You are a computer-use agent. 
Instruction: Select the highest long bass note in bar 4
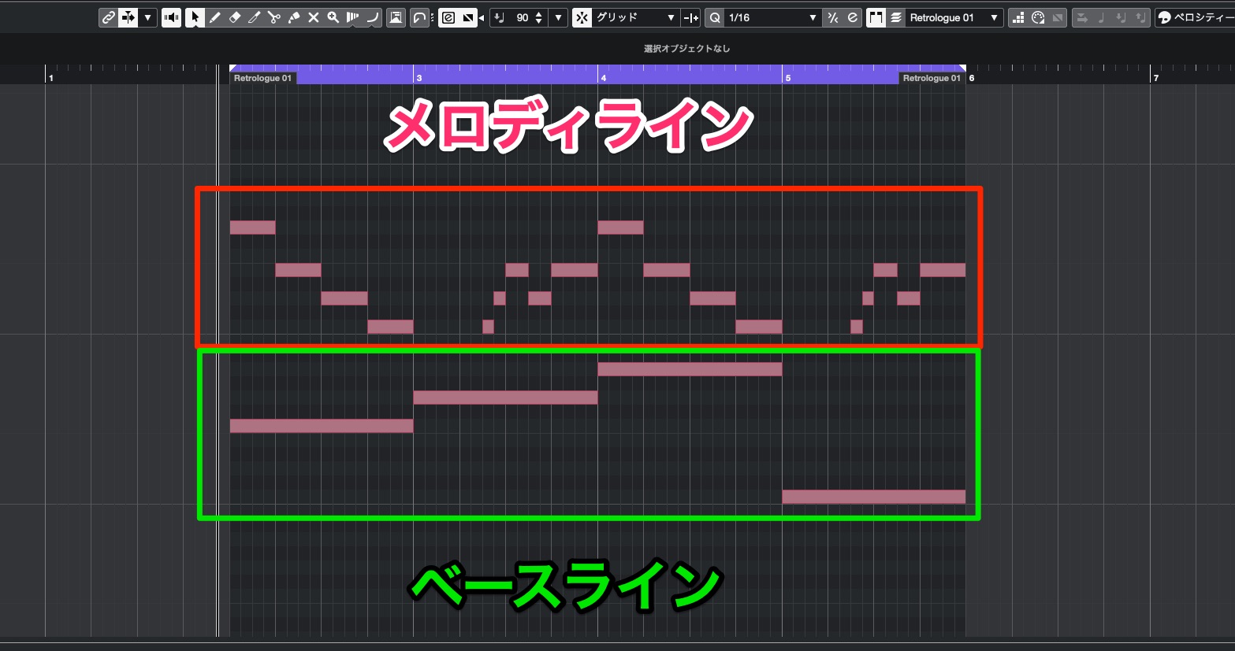[x=690, y=369]
